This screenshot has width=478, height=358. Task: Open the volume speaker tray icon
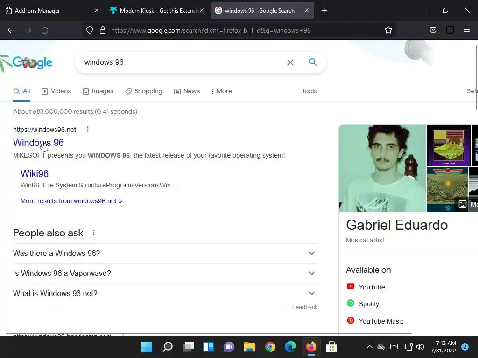tap(420, 347)
